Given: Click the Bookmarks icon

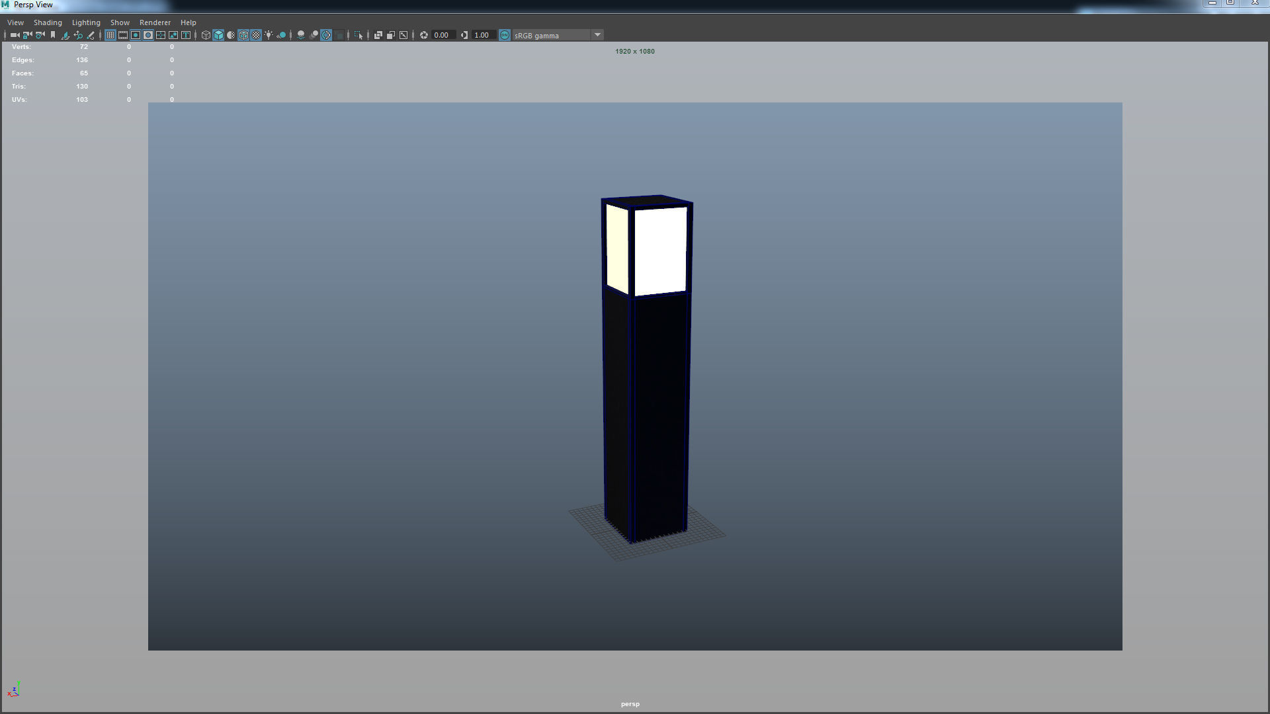Looking at the screenshot, I should point(53,35).
